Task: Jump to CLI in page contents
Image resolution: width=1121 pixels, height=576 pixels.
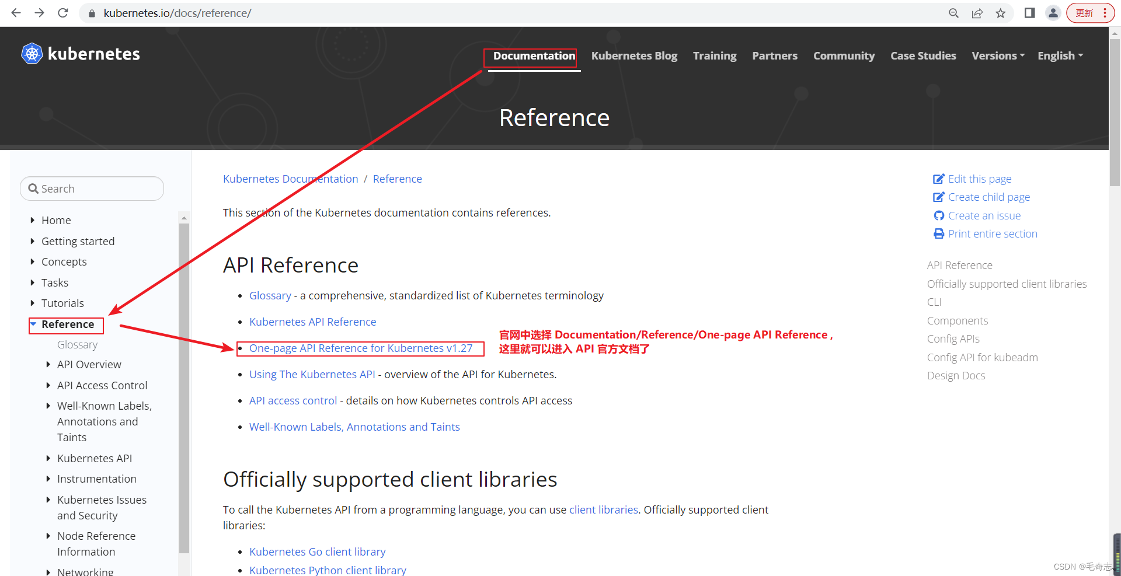Action: [x=934, y=302]
